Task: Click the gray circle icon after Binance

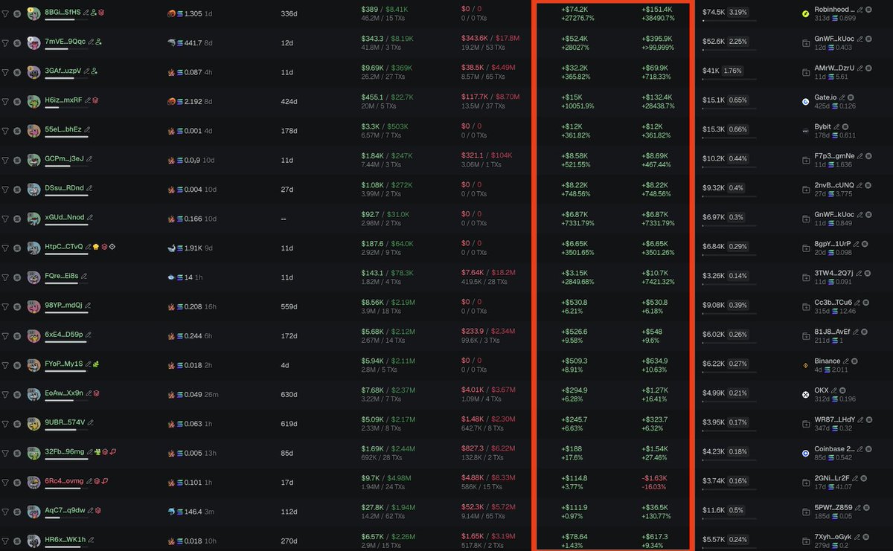Action: (x=854, y=361)
